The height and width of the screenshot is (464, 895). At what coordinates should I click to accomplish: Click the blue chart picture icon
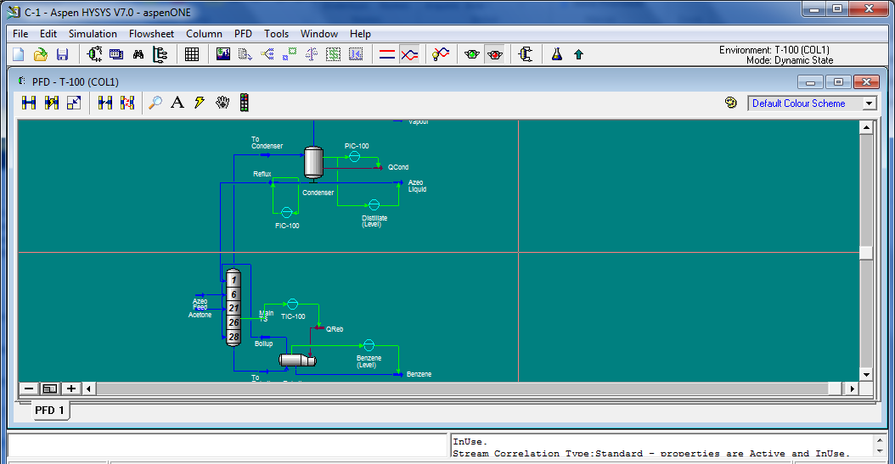pyautogui.click(x=223, y=54)
